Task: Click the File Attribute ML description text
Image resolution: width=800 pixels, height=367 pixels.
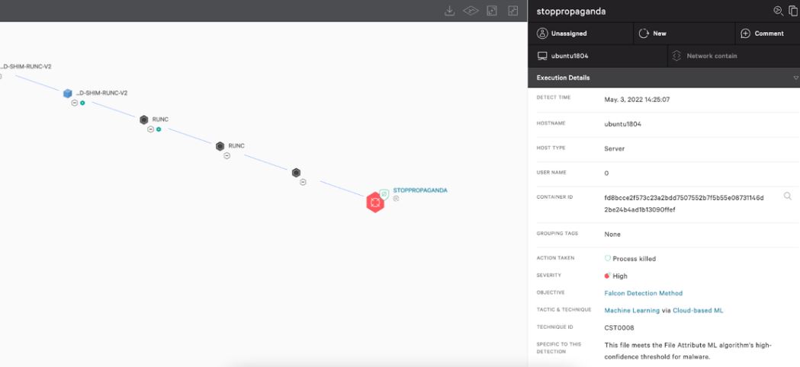Action: point(688,351)
